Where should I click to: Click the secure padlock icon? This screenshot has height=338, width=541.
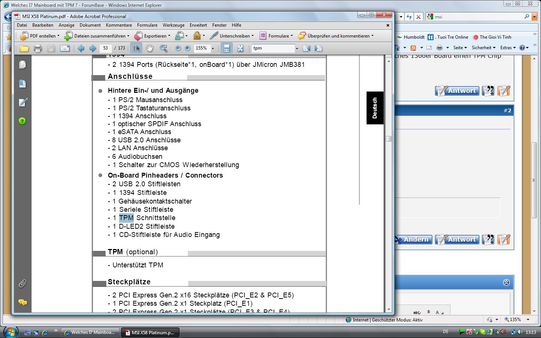[x=197, y=36]
